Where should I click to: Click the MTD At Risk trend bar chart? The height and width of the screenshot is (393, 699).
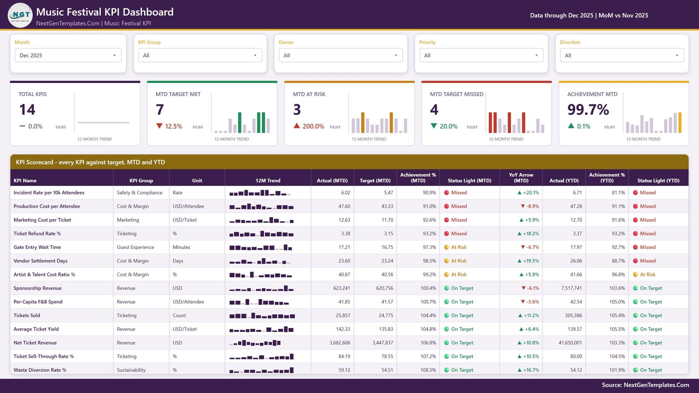click(x=379, y=122)
